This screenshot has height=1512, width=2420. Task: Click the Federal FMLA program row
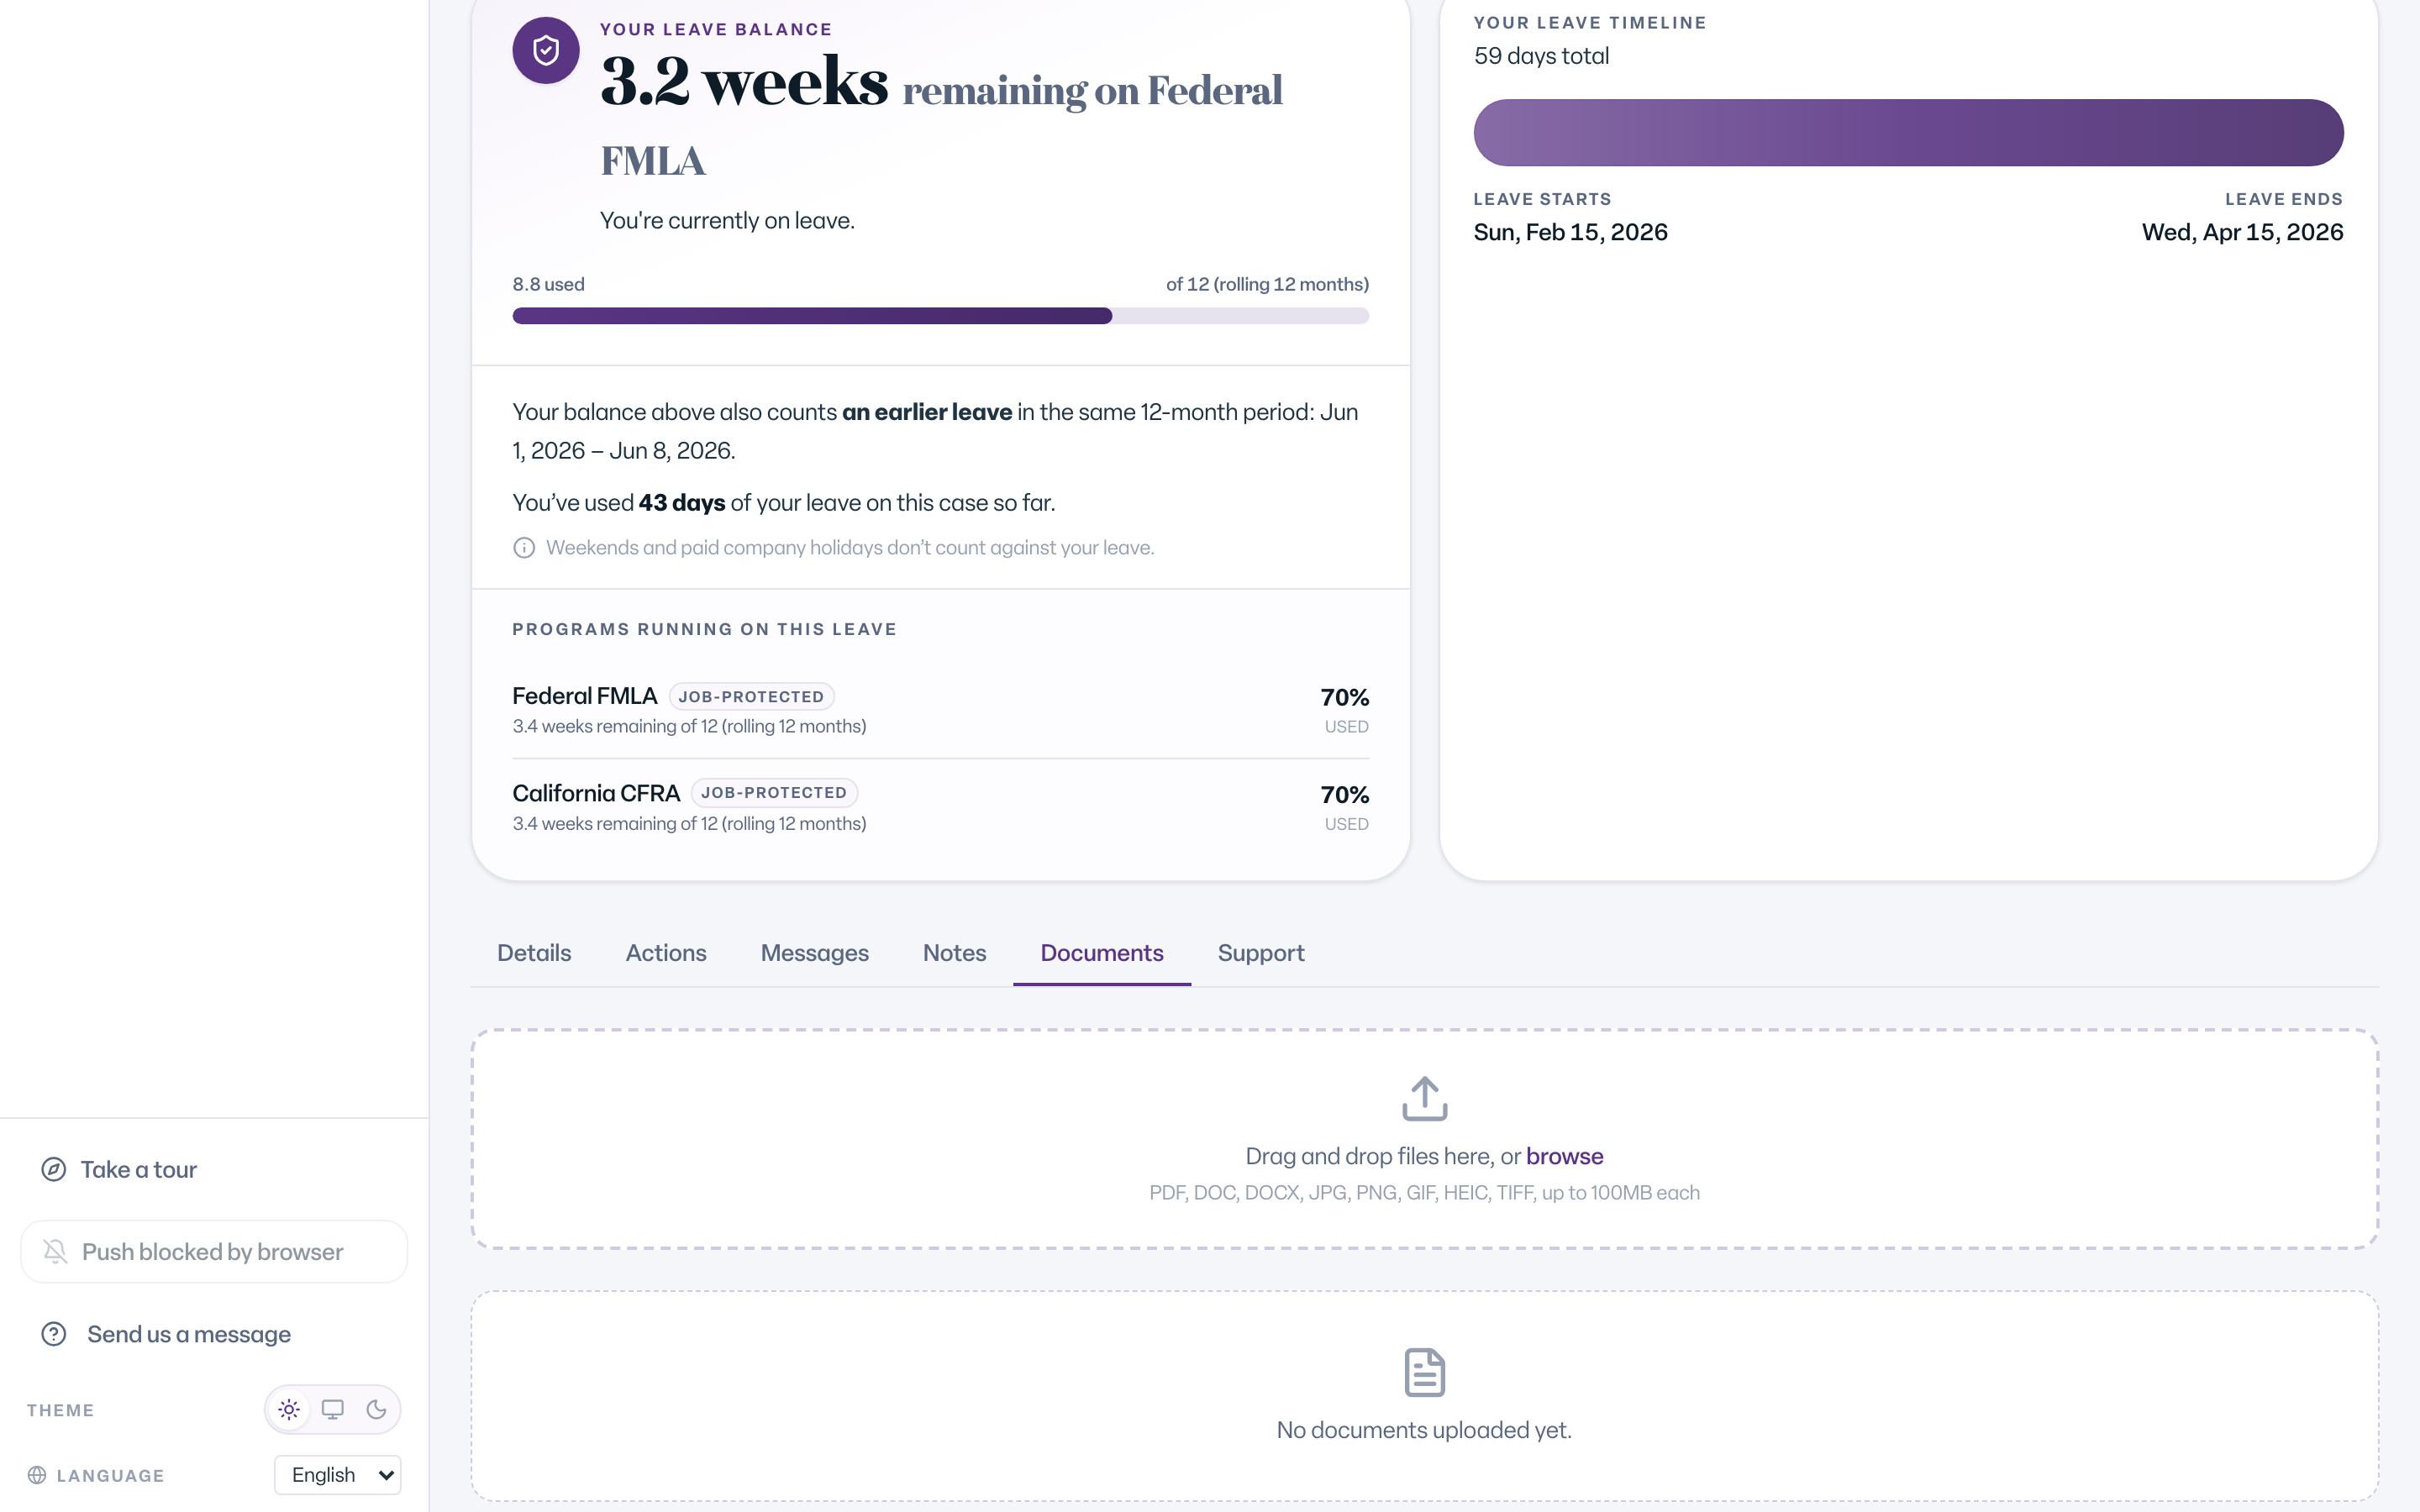point(941,710)
